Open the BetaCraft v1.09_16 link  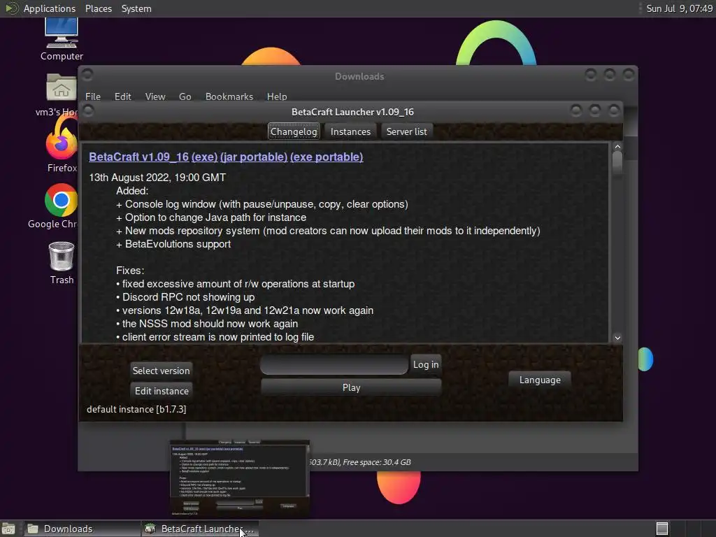pos(139,157)
